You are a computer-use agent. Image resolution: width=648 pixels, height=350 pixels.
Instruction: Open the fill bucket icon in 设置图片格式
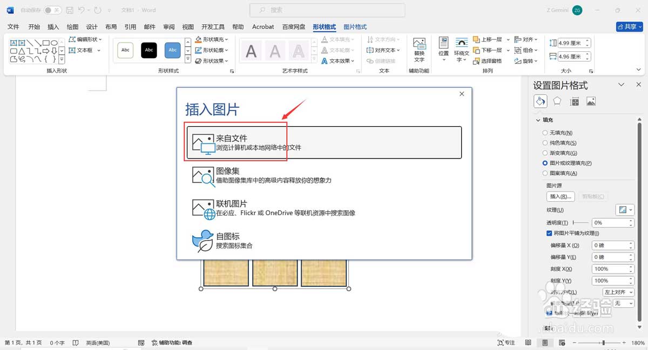[540, 101]
